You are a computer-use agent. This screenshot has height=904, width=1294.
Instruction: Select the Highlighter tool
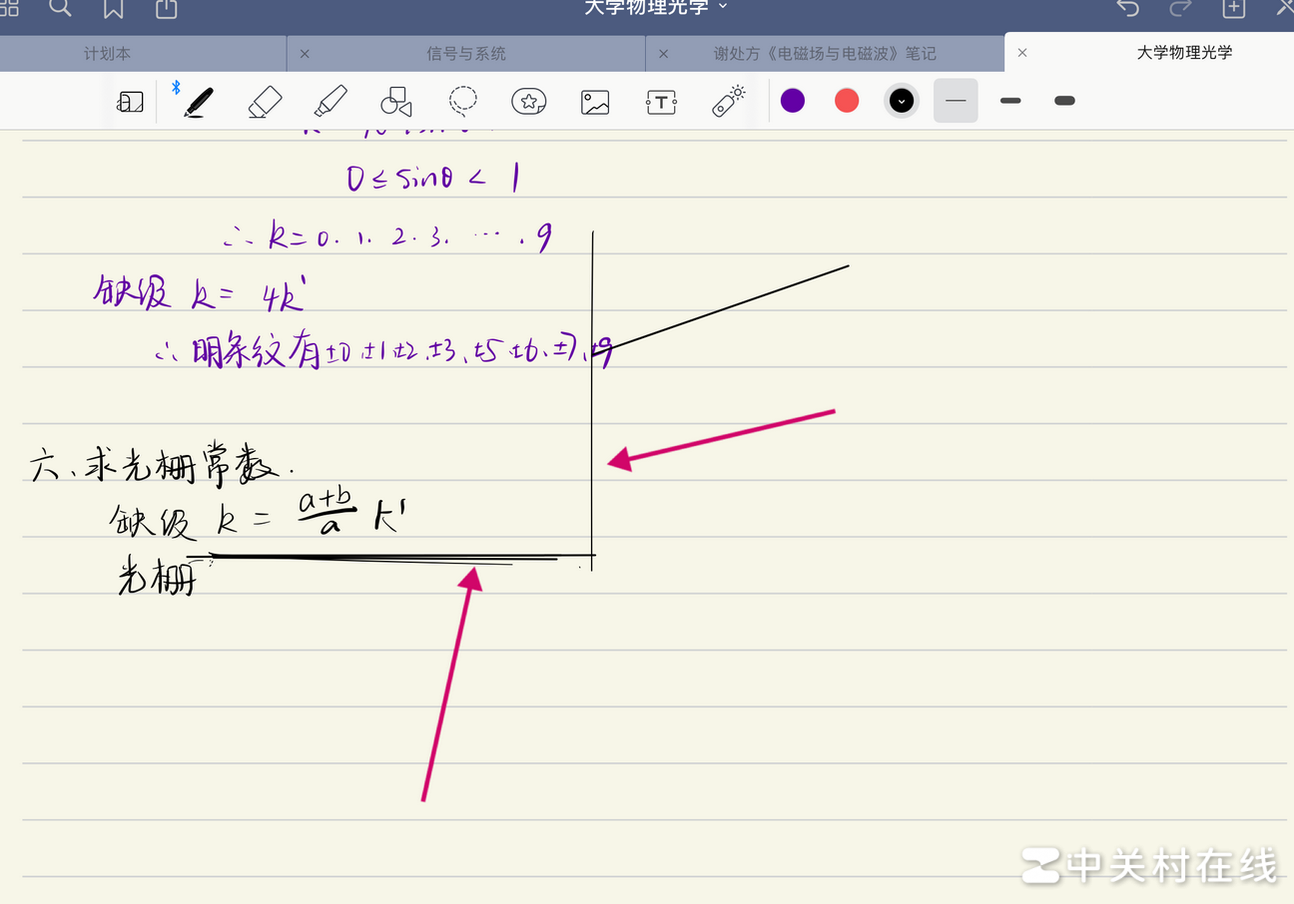coord(329,101)
